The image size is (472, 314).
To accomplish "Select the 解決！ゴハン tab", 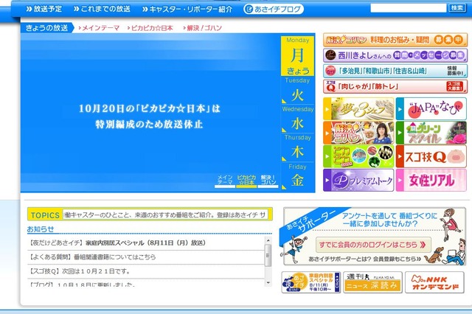I will [202, 28].
